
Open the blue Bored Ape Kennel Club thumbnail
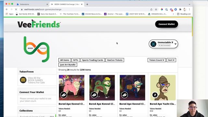click(132, 88)
